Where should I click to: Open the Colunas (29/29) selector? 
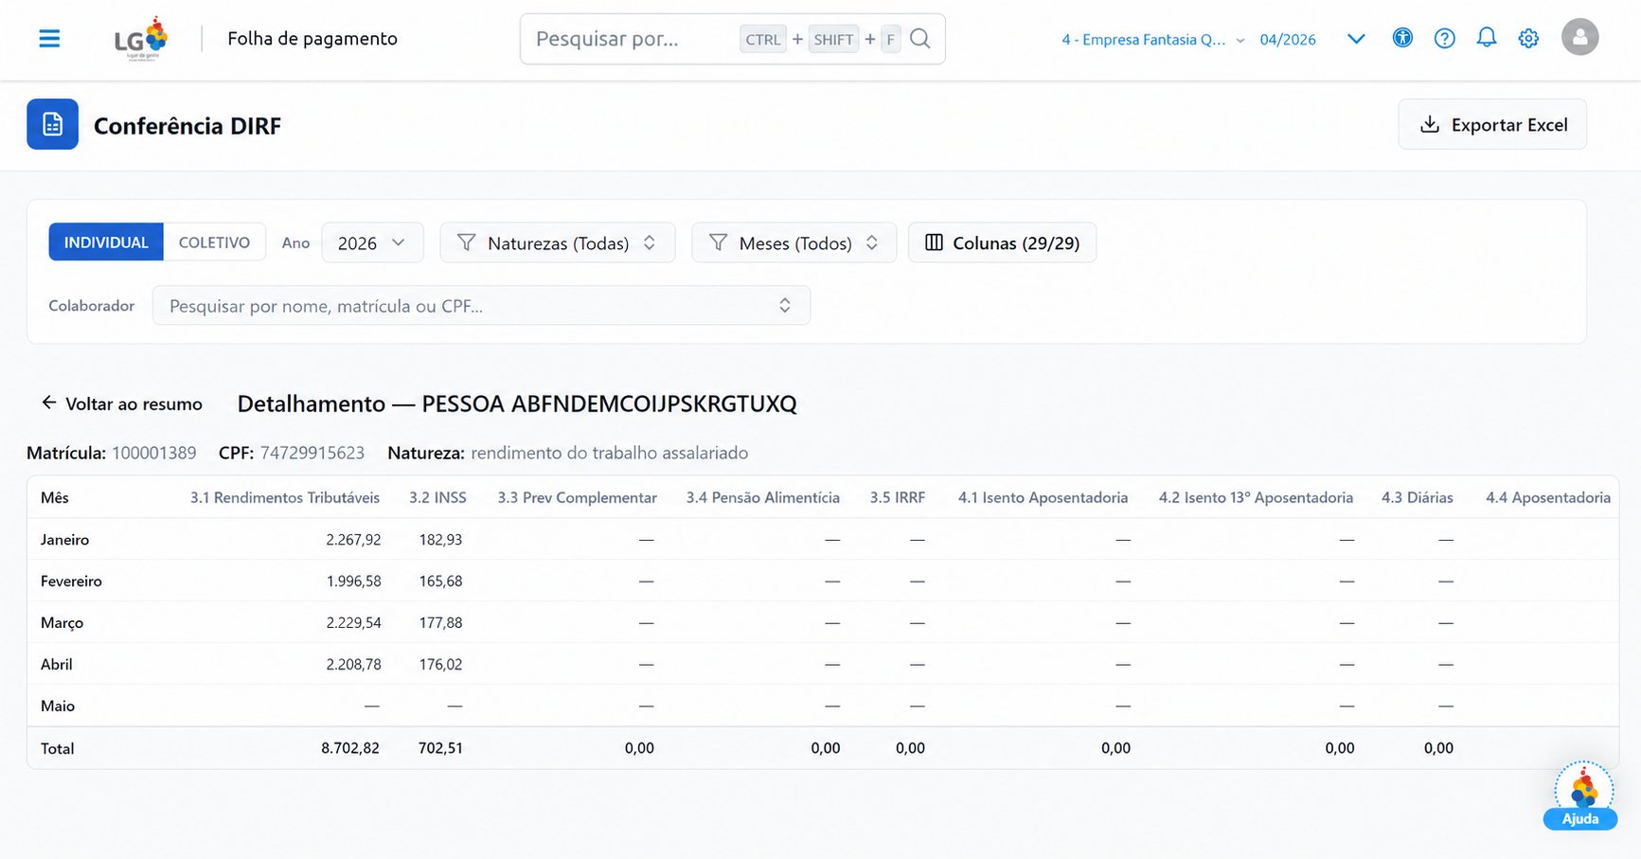click(1002, 242)
